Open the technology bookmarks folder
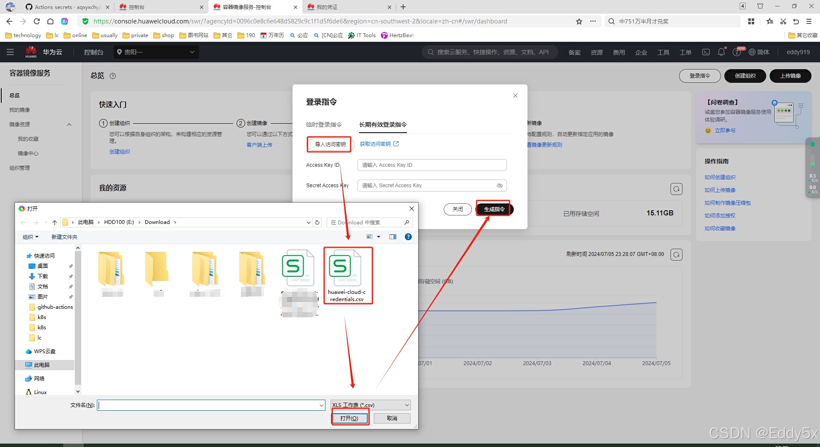The image size is (820, 447). tap(23, 35)
